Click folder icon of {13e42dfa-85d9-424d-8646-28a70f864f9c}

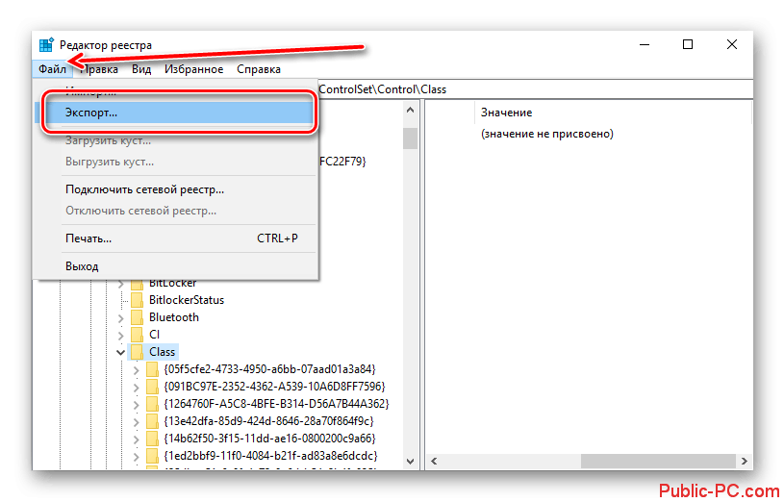(152, 421)
